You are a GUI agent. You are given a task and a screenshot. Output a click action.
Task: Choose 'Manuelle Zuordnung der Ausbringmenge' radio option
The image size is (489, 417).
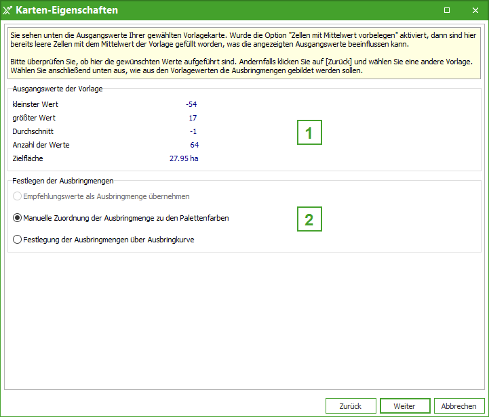coord(18,219)
